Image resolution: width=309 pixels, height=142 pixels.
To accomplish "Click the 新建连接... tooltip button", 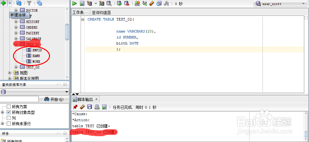I will click(19, 15).
